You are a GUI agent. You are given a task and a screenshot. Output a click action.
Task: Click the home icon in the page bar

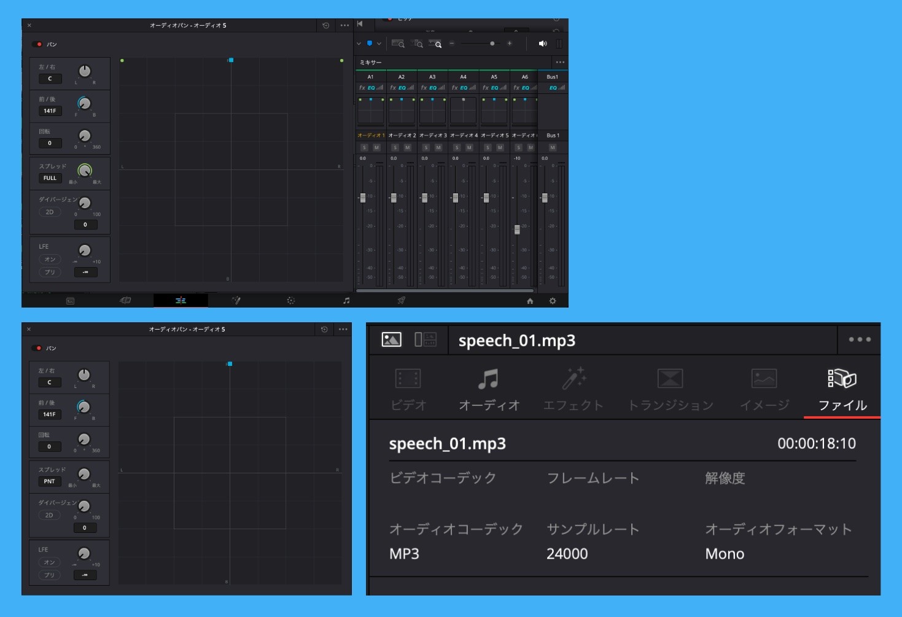[530, 301]
